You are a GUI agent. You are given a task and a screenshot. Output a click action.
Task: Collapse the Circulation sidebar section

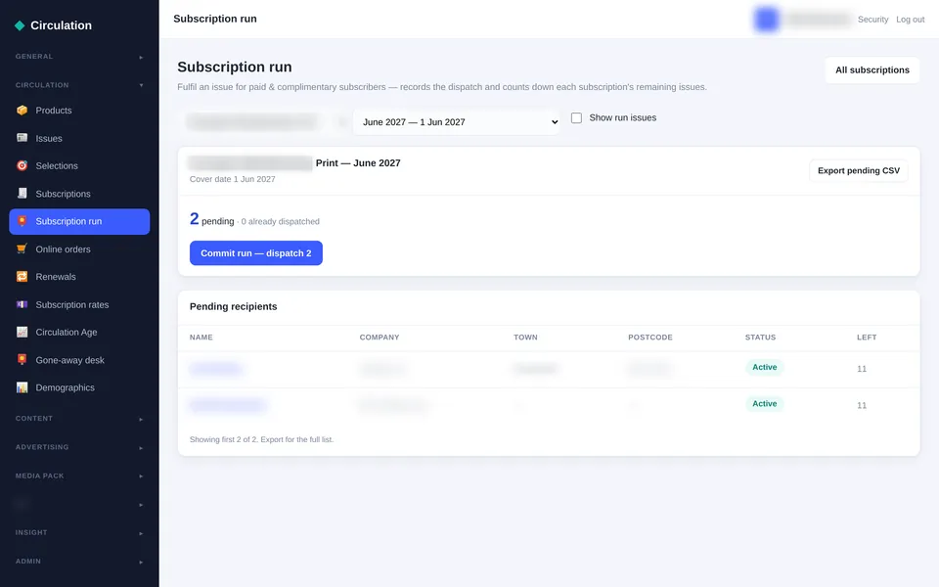tap(79, 85)
